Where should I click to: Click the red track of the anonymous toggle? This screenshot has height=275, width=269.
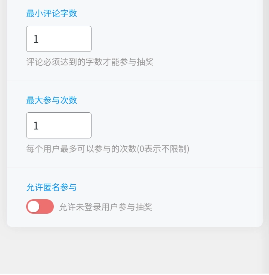[47, 206]
